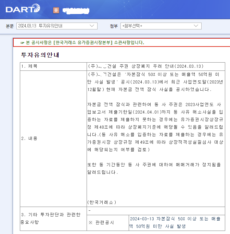
Task: Click the blurred company name in header
Action: [x=76, y=11]
